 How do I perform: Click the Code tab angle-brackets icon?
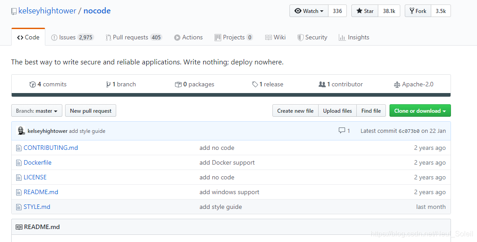[x=20, y=37]
